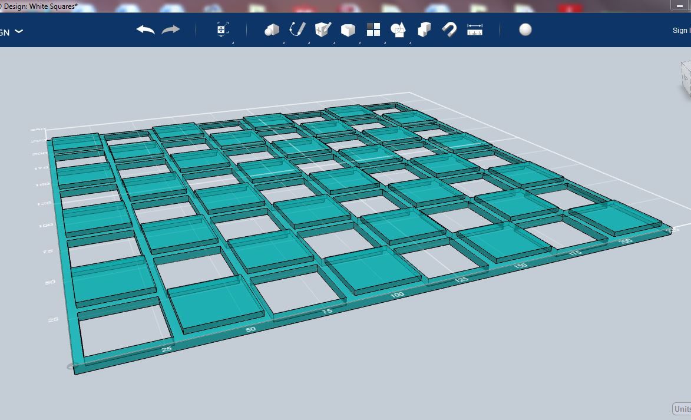Open the 3D Shapes tool
691x420 pixels.
click(x=271, y=29)
